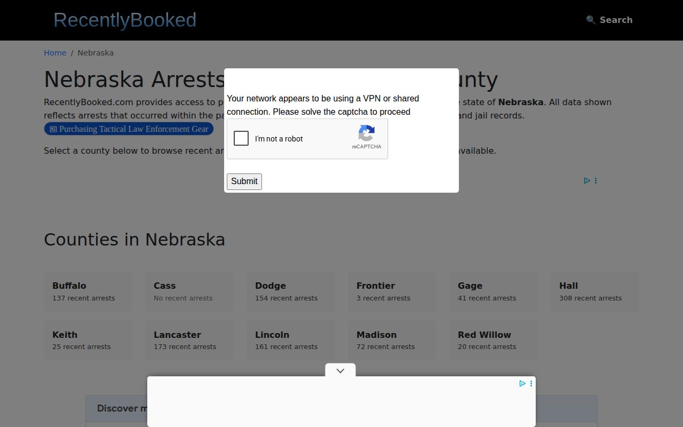Open Purchasing Tactical Law Enforcement Gear badge
Viewport: 683px width, 427px height.
(x=129, y=129)
